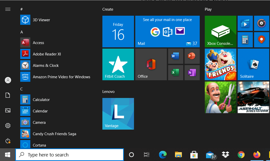Launch Firefox from the taskbar
Image resolution: width=270 pixels, height=161 pixels.
click(x=257, y=155)
